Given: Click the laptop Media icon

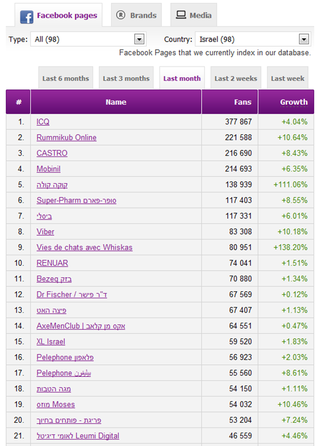Looking at the screenshot, I should (181, 15).
